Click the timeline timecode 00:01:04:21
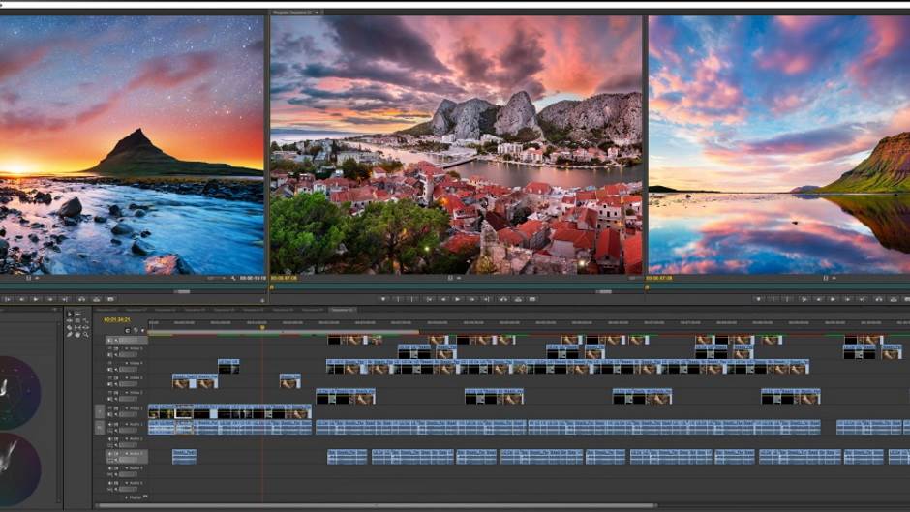 click(x=117, y=319)
